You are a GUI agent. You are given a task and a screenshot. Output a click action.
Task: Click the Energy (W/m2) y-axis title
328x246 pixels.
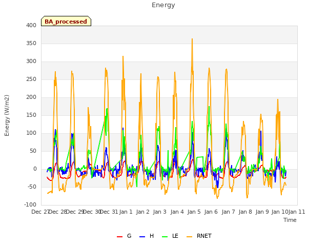click(x=7, y=115)
